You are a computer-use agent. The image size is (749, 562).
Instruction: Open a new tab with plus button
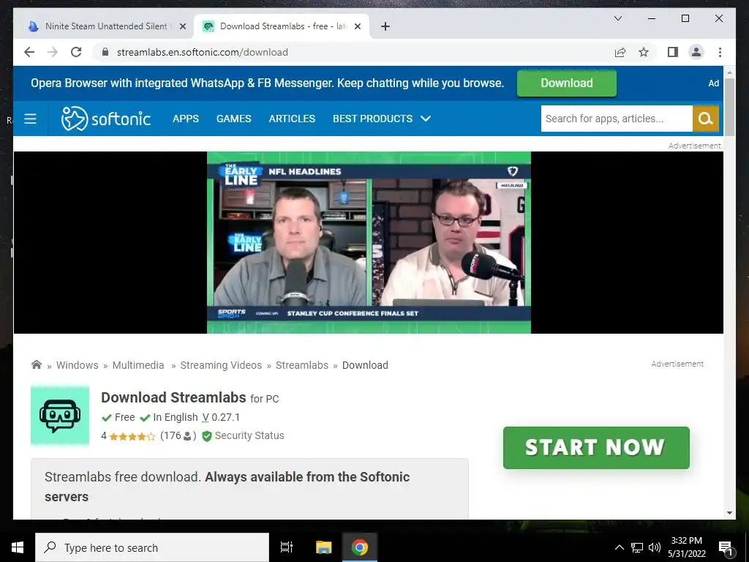point(385,26)
